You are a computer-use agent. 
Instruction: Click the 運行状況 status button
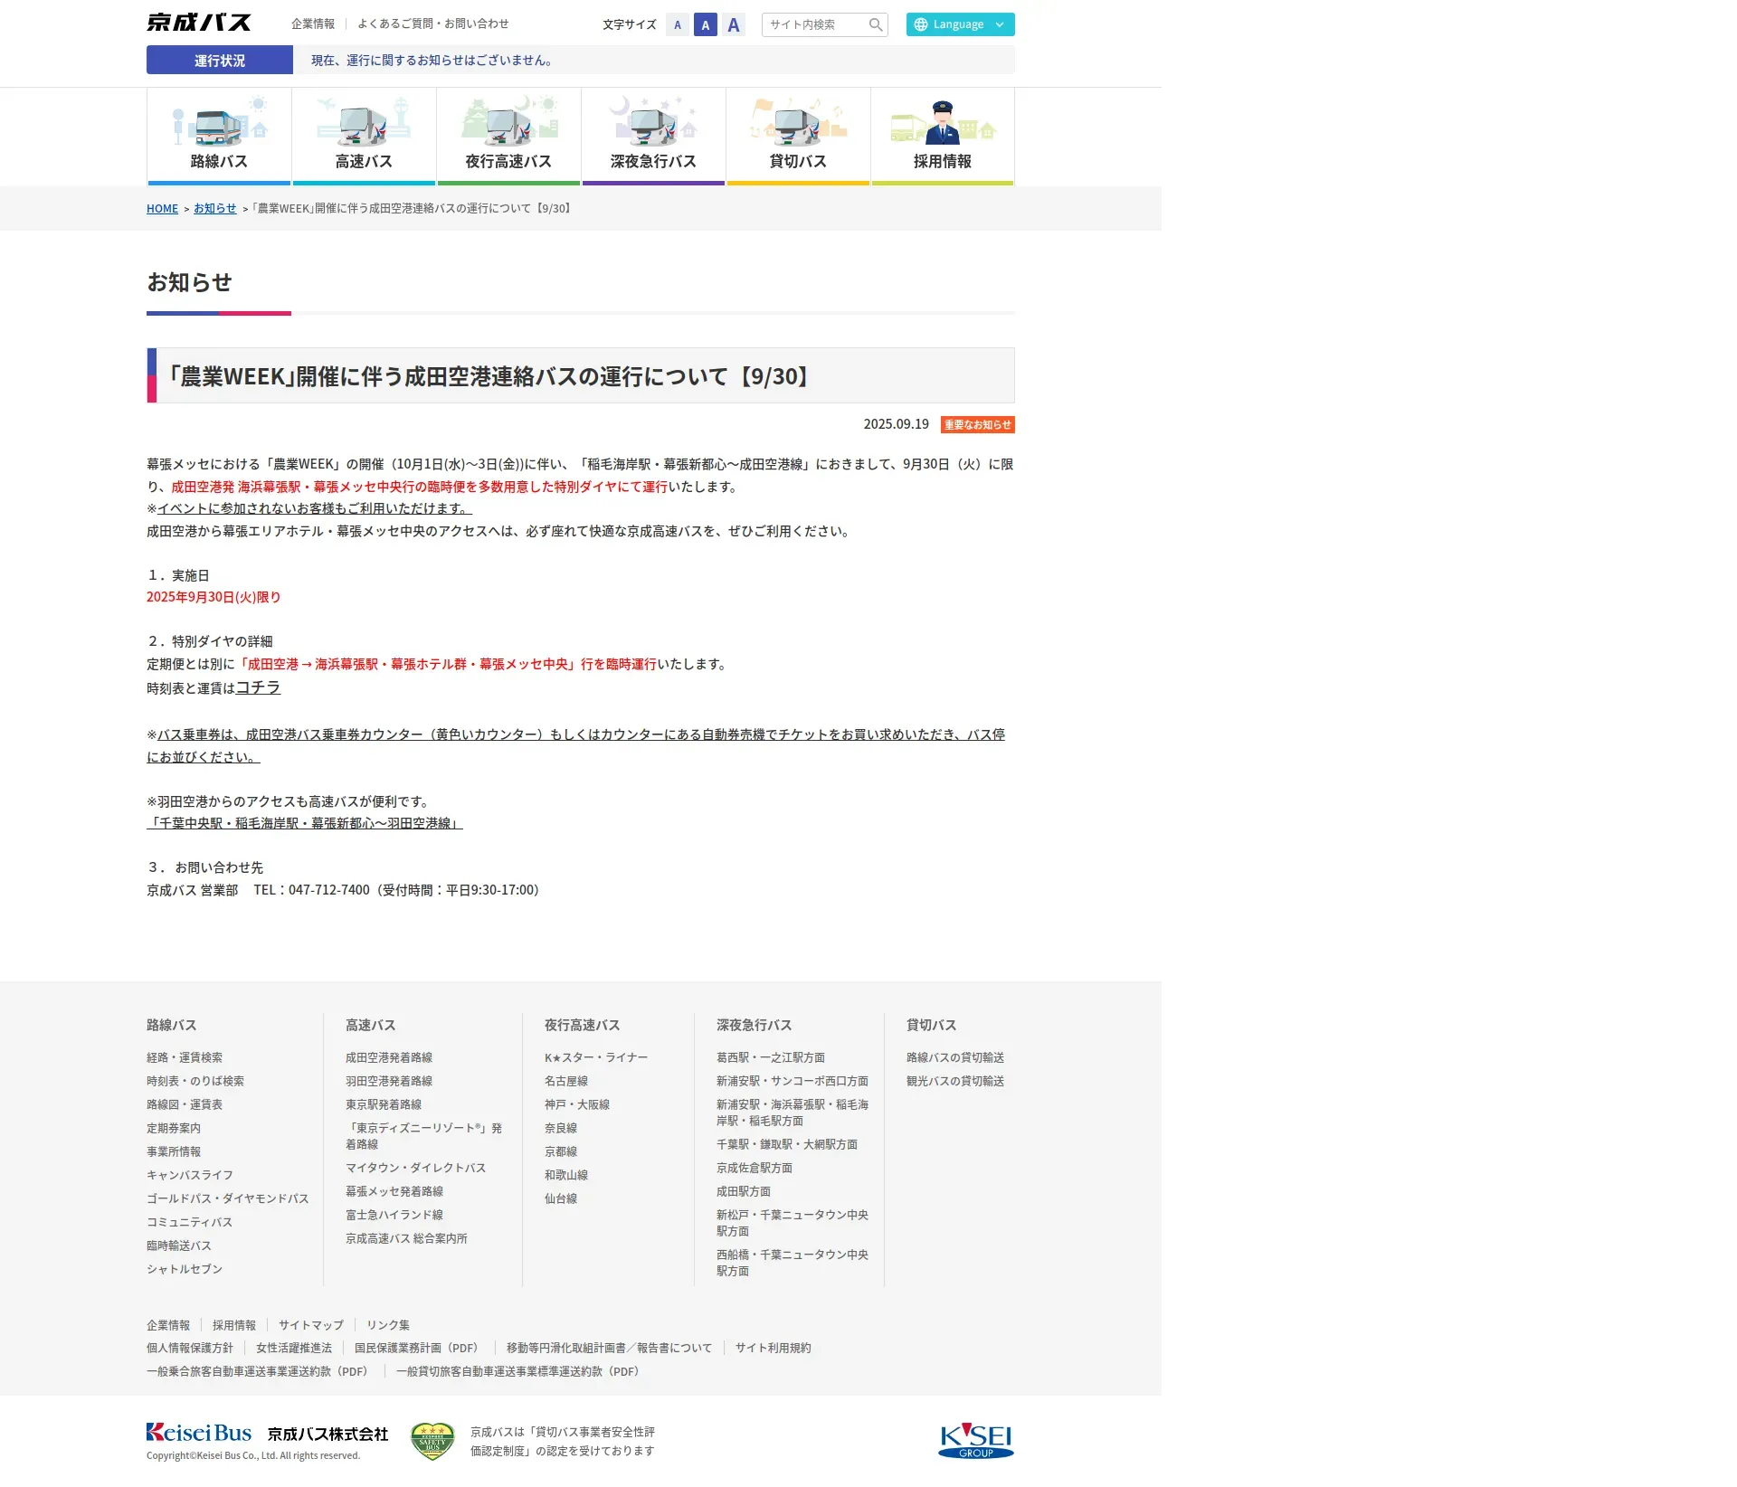click(220, 61)
